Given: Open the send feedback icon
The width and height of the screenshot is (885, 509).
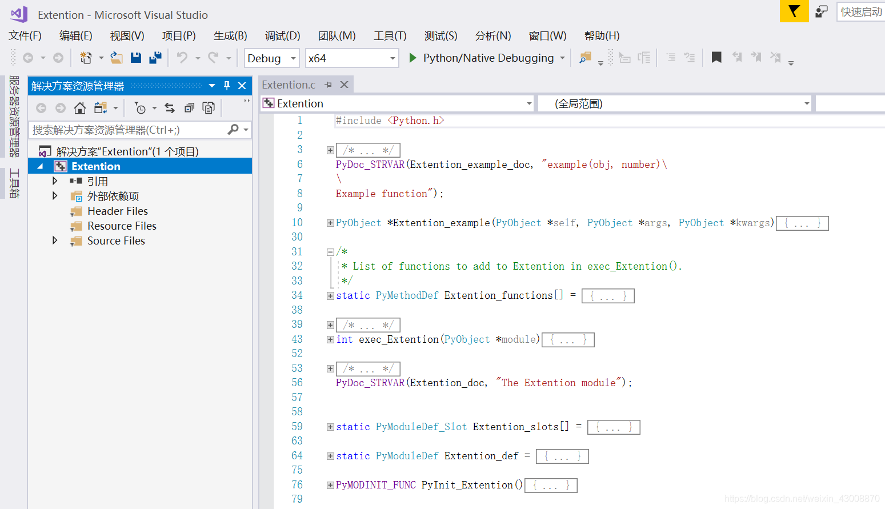Looking at the screenshot, I should pyautogui.click(x=822, y=11).
